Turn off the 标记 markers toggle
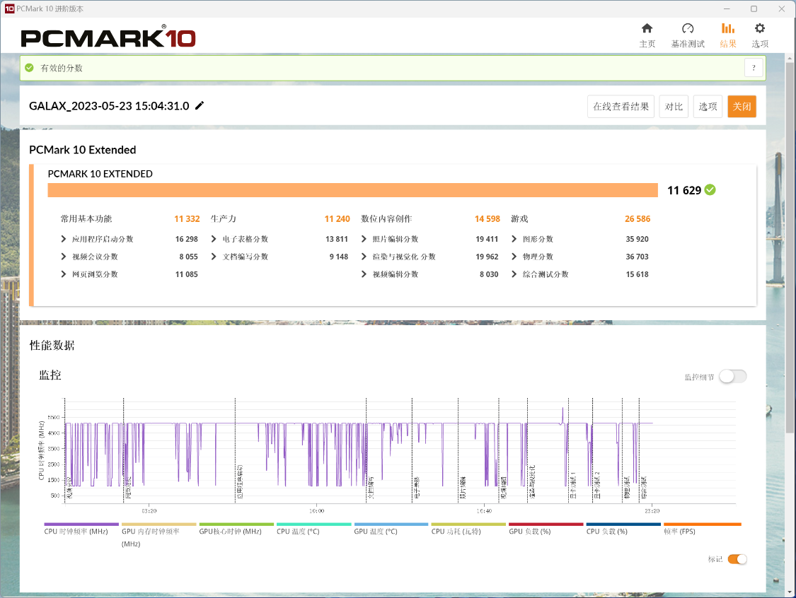The image size is (796, 598). coord(737,559)
